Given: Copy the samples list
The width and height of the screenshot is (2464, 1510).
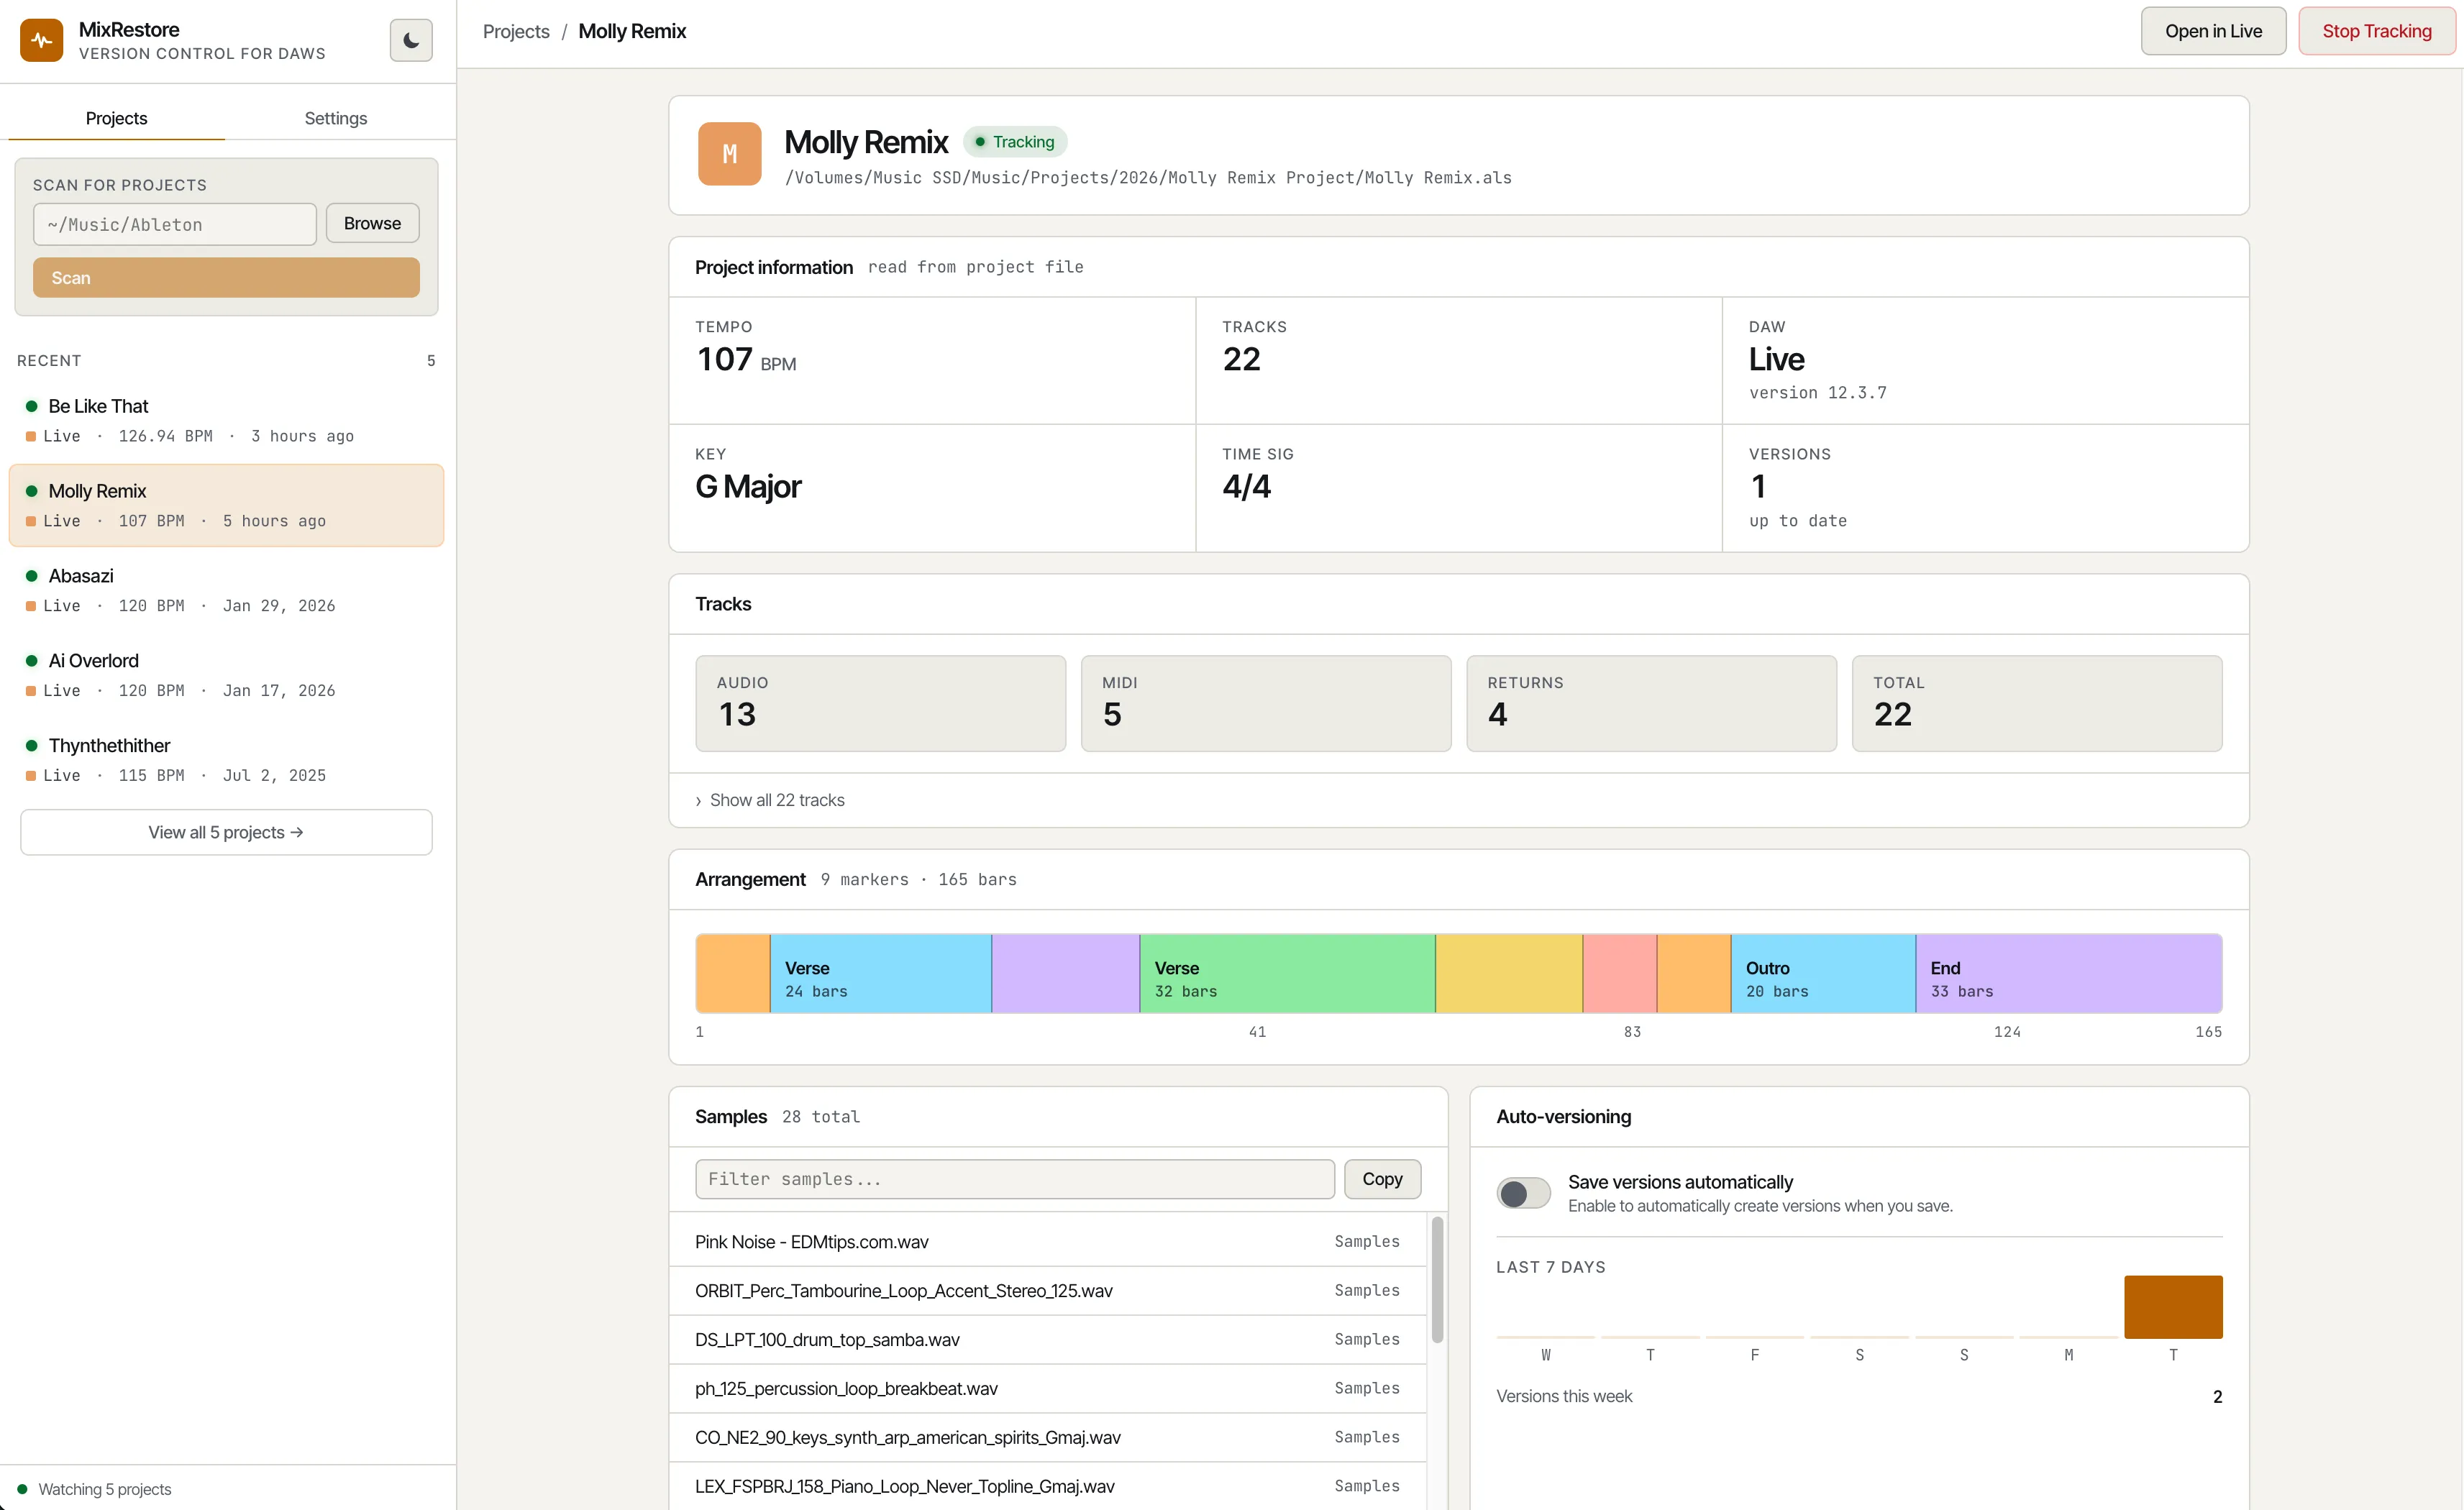Looking at the screenshot, I should 1382,1178.
